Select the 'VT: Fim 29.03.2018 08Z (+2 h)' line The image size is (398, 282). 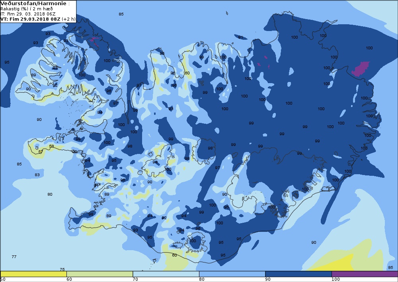pyautogui.click(x=38, y=19)
